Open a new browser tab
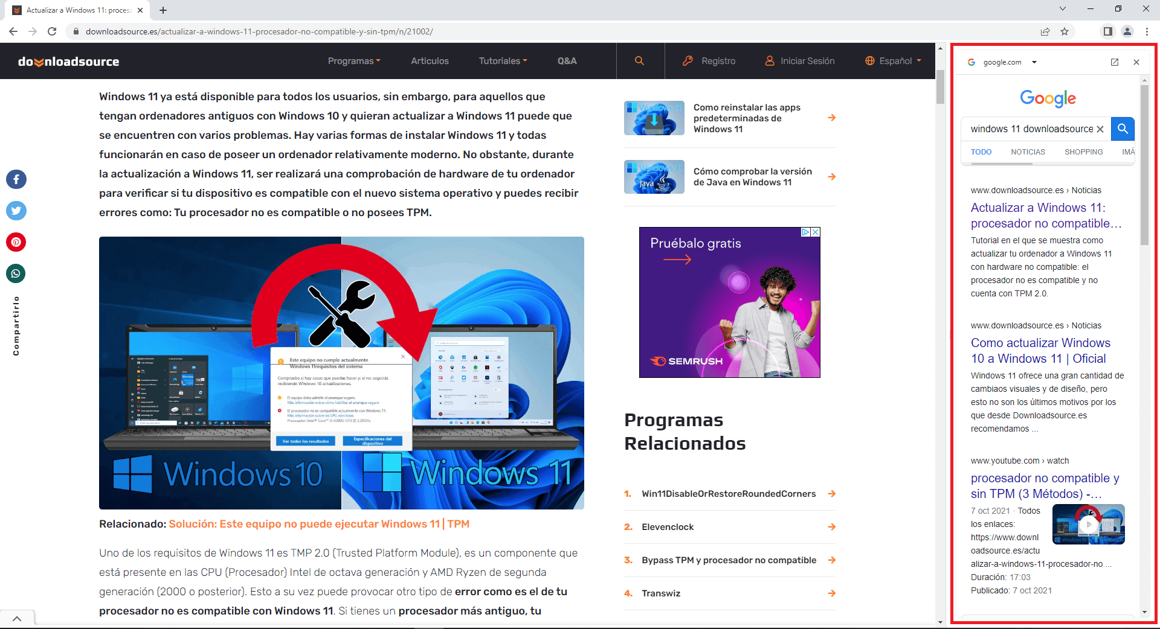The image size is (1160, 629). click(163, 10)
